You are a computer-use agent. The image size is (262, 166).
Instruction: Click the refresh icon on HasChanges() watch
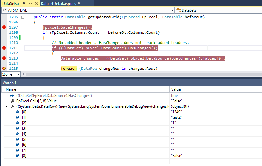12,96
